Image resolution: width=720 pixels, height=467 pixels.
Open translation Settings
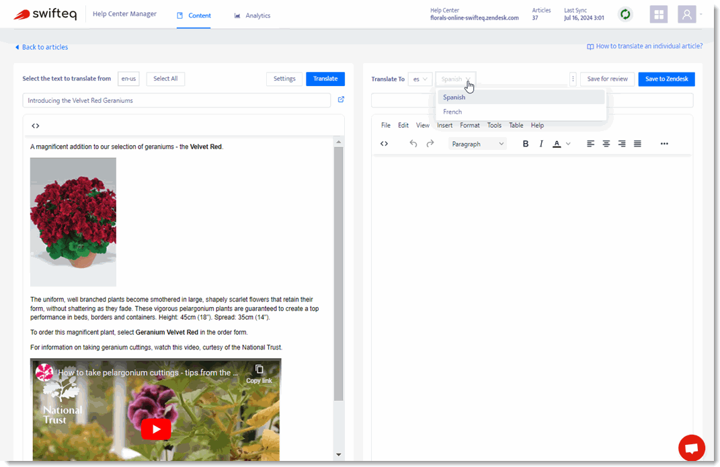click(x=284, y=79)
